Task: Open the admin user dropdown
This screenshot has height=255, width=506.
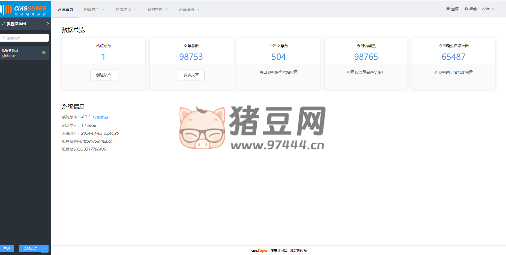Action: pyautogui.click(x=490, y=9)
